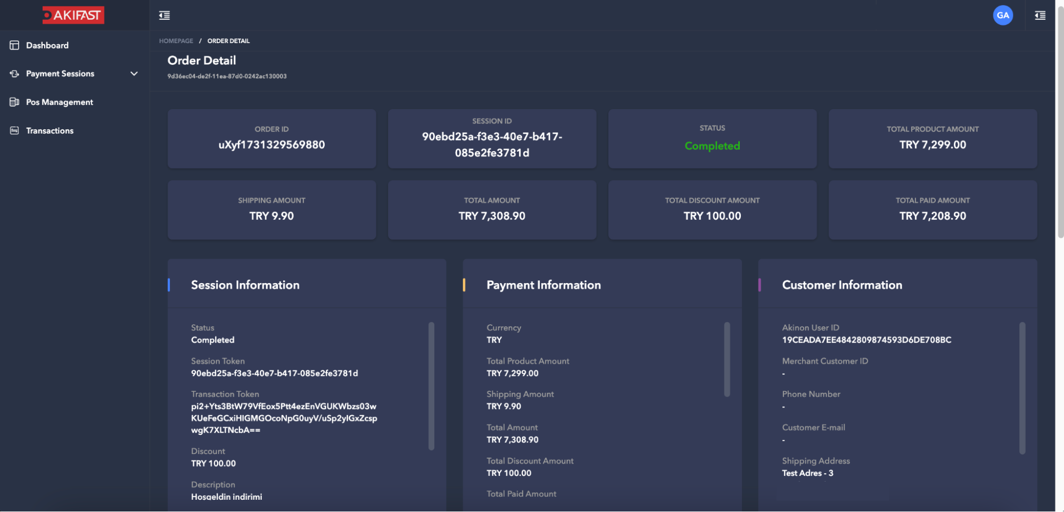
Task: Click the Pos Management sidebar icon
Action: click(14, 102)
